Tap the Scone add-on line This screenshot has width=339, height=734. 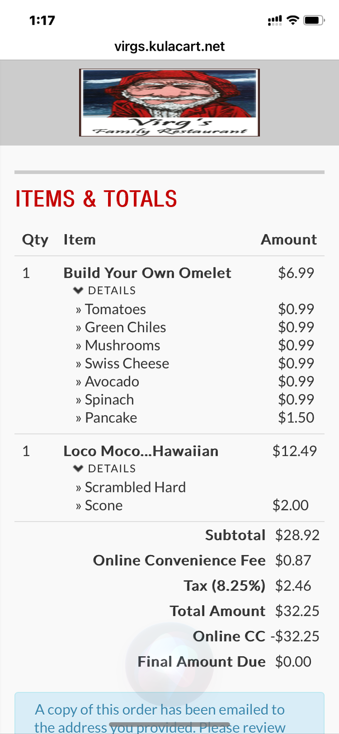(104, 505)
